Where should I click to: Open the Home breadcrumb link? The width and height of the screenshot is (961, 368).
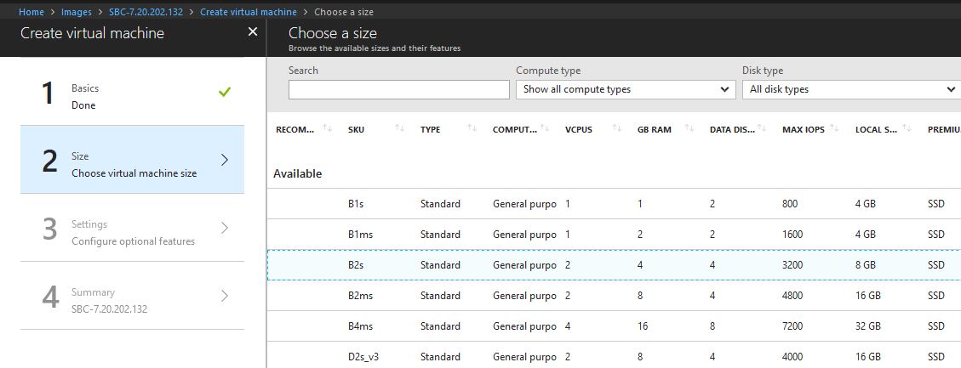(x=31, y=12)
